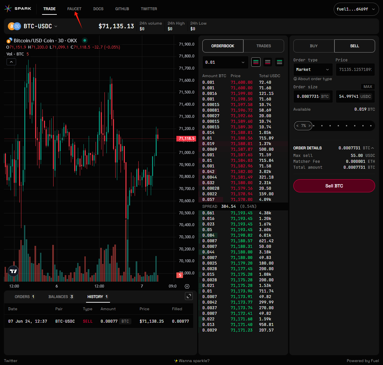Click the Pair column header
Viewport: 383px width, 365px height.
pos(59,309)
